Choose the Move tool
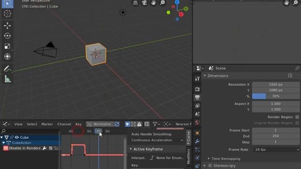 tap(8, 25)
